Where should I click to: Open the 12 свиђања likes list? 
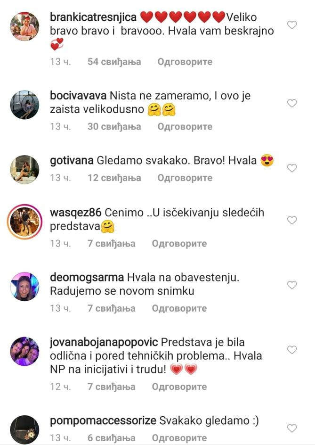(x=114, y=178)
